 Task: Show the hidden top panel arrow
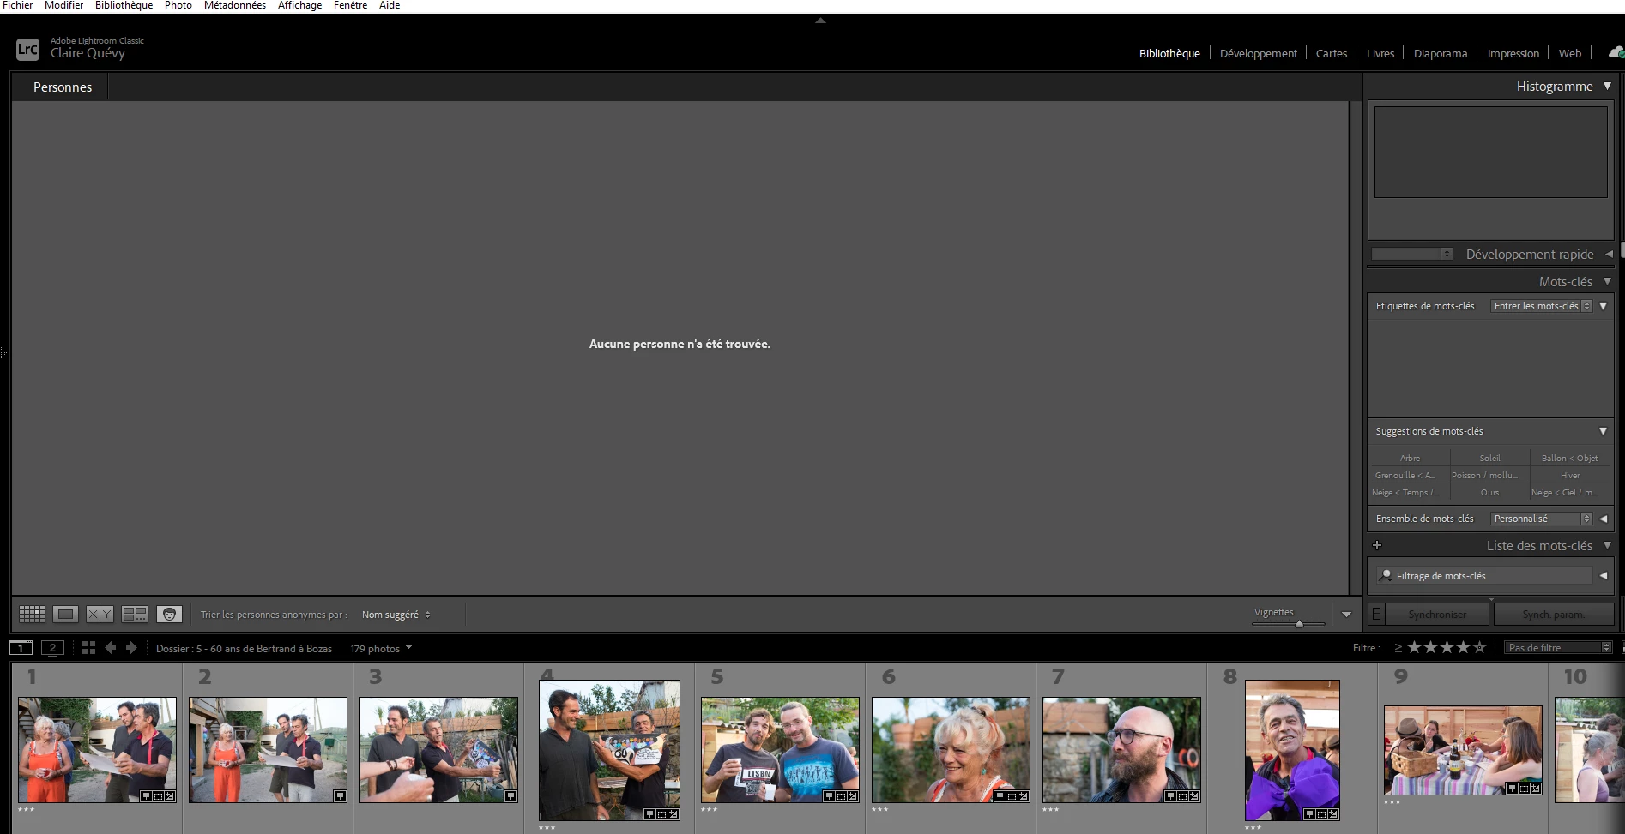click(x=820, y=21)
